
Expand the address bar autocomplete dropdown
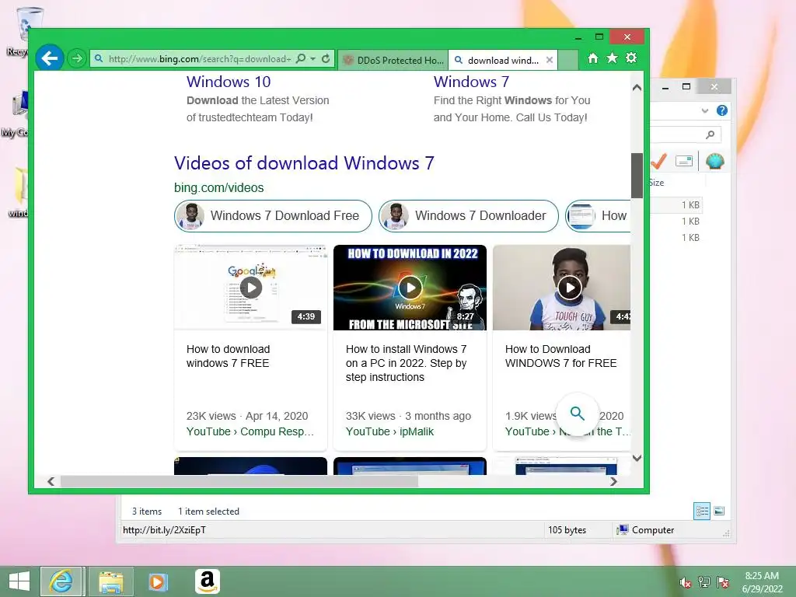[313, 58]
